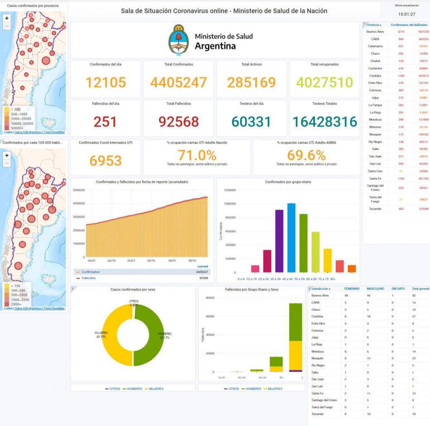Click info corner icon of sexo donut panel
Viewport: 430px width, 426px height.
(73, 288)
